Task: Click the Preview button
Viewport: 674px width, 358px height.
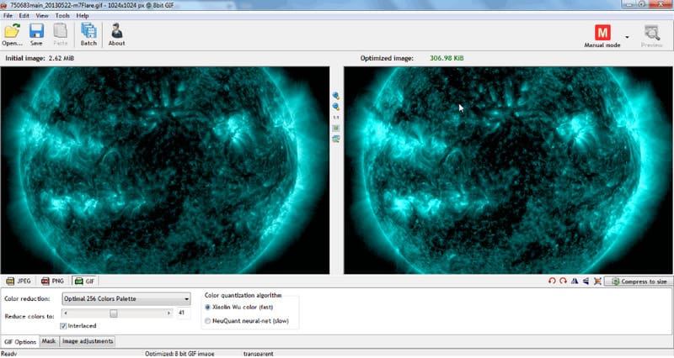Action: point(651,34)
